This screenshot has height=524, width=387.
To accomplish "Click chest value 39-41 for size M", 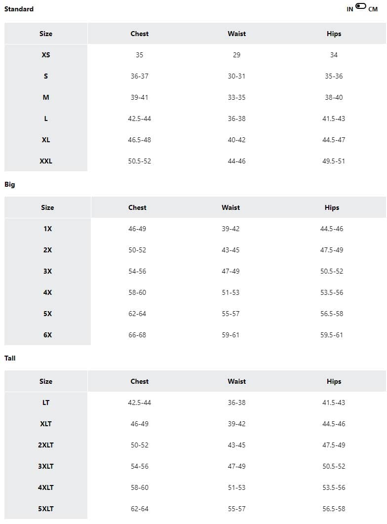I will click(139, 97).
